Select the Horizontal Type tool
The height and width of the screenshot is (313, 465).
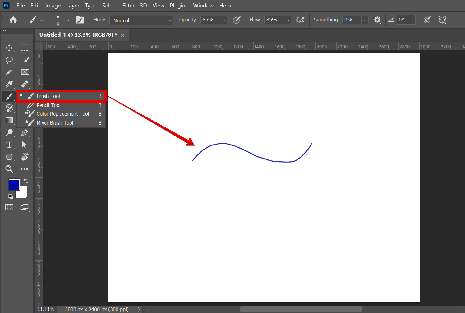pos(9,145)
